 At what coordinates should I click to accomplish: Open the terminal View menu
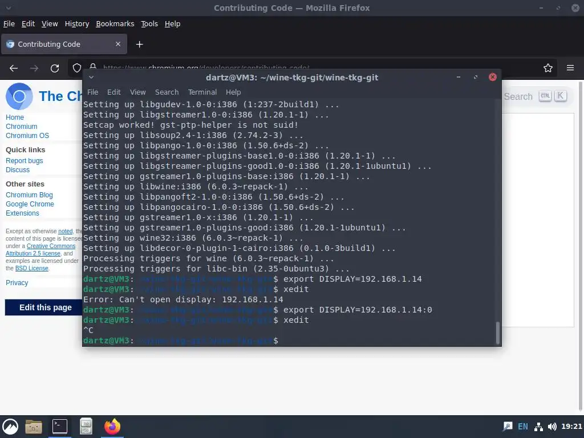coord(138,92)
